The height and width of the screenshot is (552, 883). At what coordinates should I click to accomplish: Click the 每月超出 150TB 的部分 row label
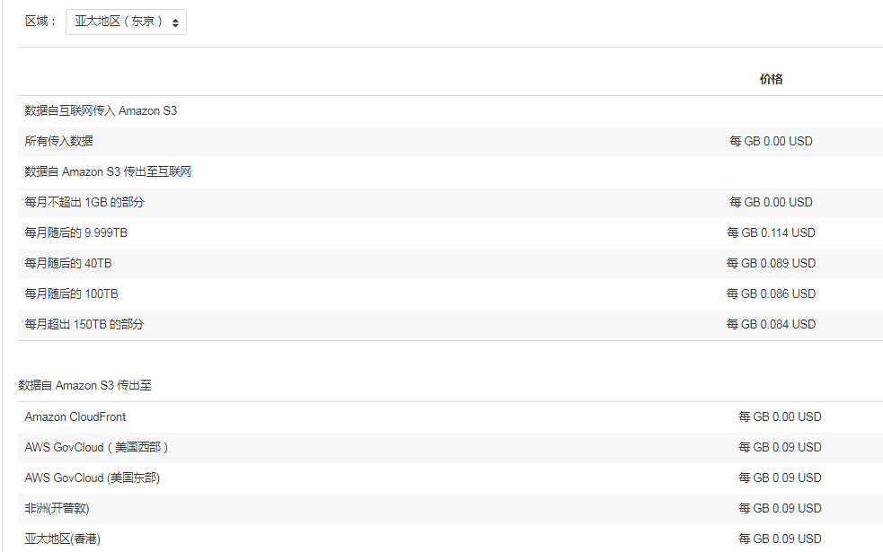(84, 324)
